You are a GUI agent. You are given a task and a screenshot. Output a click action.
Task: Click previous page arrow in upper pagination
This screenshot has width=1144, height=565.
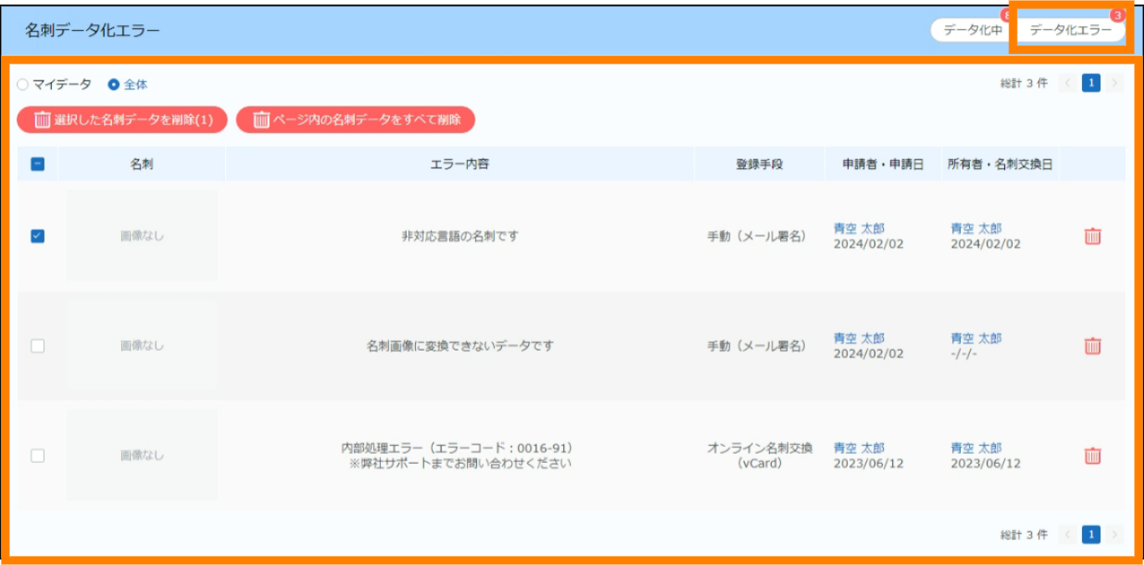point(1068,83)
